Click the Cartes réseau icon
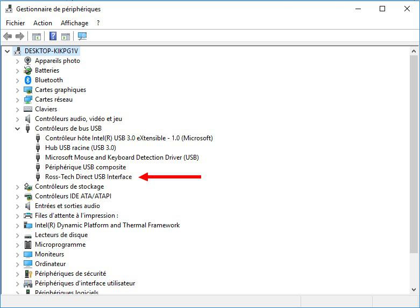420x308 pixels. pyautogui.click(x=28, y=99)
